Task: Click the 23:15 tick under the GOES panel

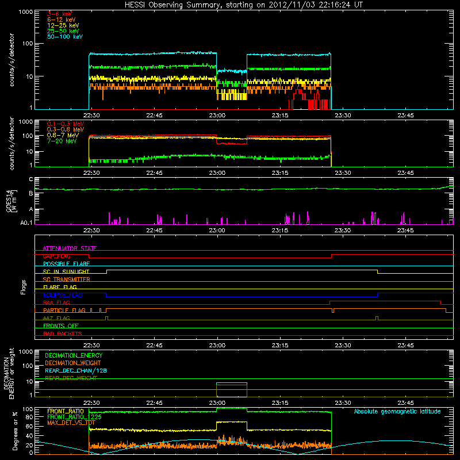Action: [280, 231]
